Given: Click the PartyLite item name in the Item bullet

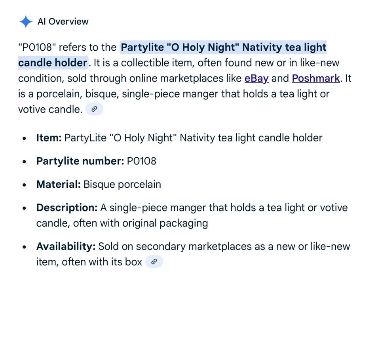Looking at the screenshot, I should tap(193, 138).
